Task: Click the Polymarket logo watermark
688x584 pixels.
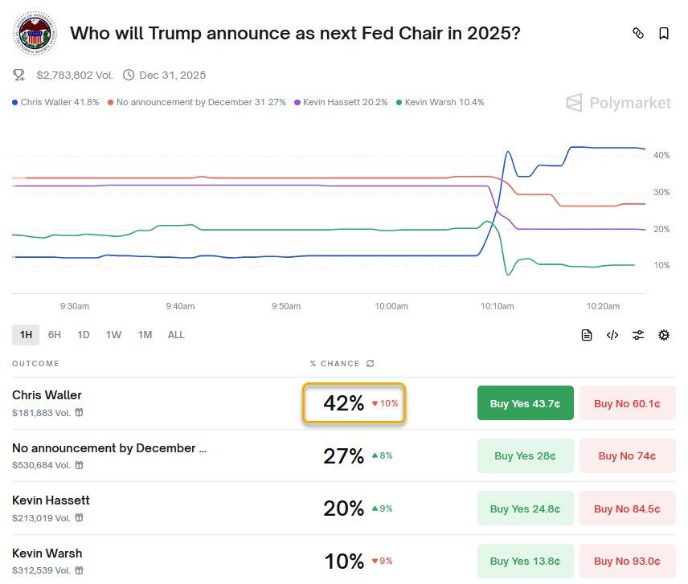Action: (x=618, y=103)
